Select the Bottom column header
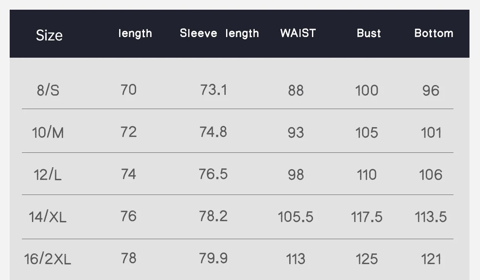Image resolution: width=480 pixels, height=280 pixels. (434, 33)
